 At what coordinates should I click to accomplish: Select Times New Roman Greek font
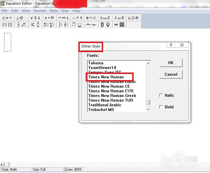(x=117, y=96)
